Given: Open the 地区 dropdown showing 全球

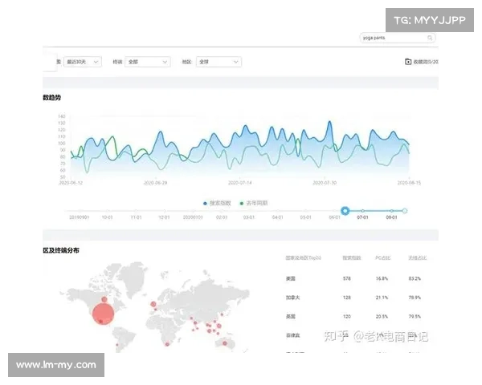Looking at the screenshot, I should click(x=219, y=62).
